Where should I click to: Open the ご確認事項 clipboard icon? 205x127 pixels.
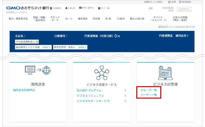pos(51,8)
